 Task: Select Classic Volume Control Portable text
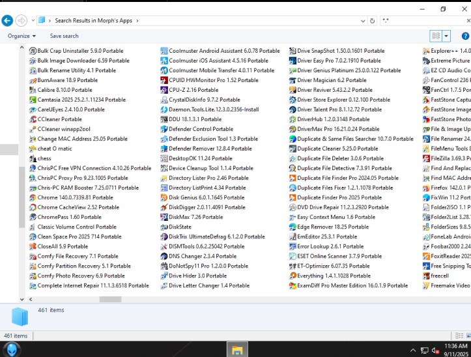[77, 227]
